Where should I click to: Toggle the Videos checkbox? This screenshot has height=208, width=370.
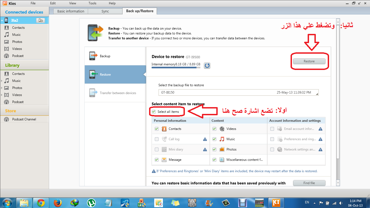[214, 129]
